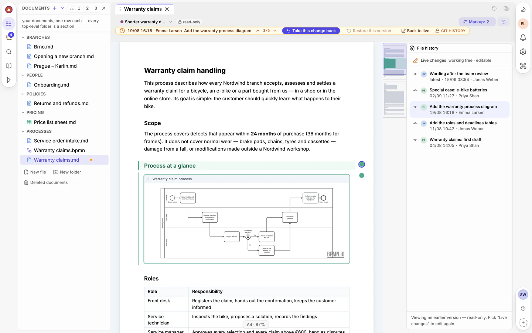The image size is (532, 333).
Task: Click the SW collaborator avatar
Action: point(523,295)
